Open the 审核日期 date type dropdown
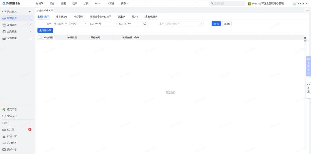 60,24
